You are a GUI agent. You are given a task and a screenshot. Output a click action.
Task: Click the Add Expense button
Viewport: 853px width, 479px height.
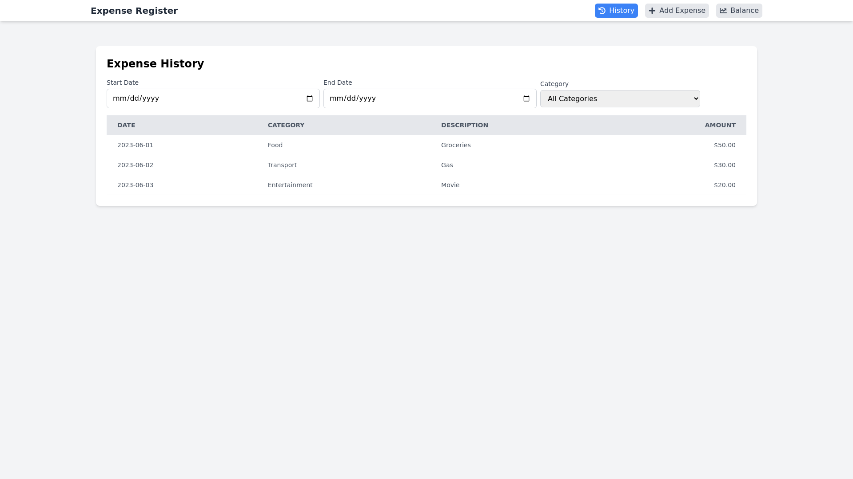click(677, 10)
